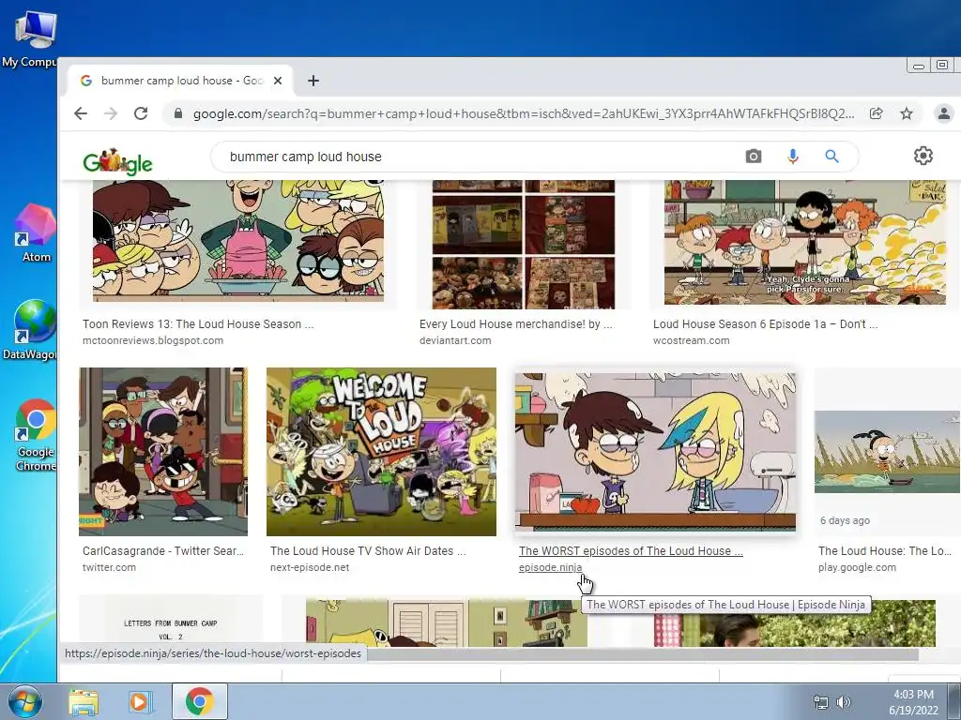Viewport: 961px width, 720px height.
Task: Go back with the browser back arrow
Action: coord(81,113)
